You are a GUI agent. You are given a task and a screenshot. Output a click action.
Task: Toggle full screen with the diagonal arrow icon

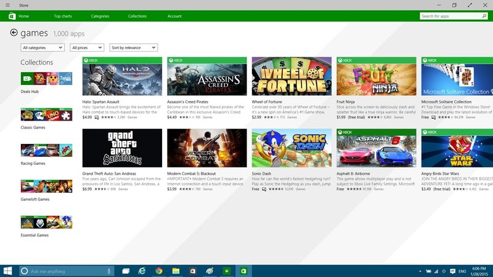(x=470, y=5)
